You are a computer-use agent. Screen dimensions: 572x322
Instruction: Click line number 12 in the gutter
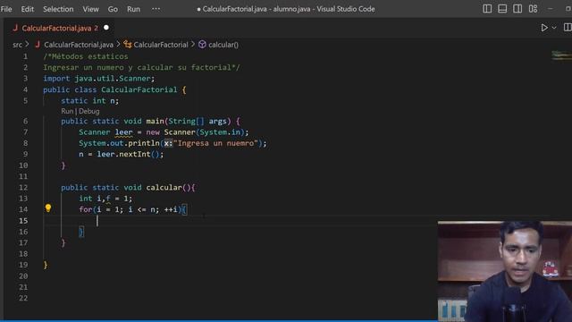(x=23, y=187)
